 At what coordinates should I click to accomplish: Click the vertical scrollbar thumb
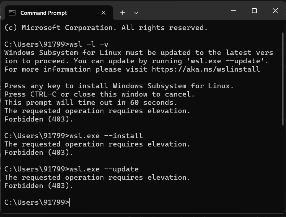283,79
